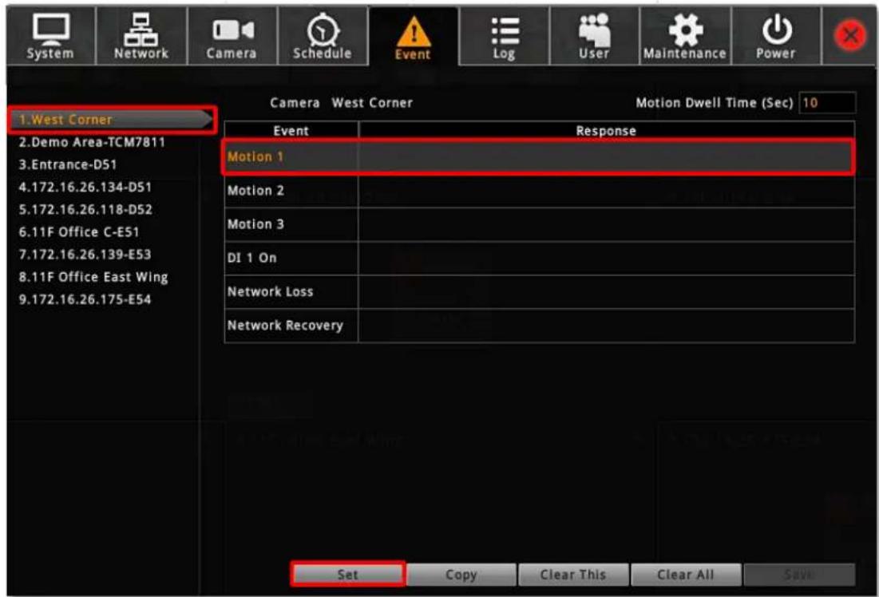The width and height of the screenshot is (879, 597).
Task: Select the Motion 1 event row
Action: (x=539, y=157)
